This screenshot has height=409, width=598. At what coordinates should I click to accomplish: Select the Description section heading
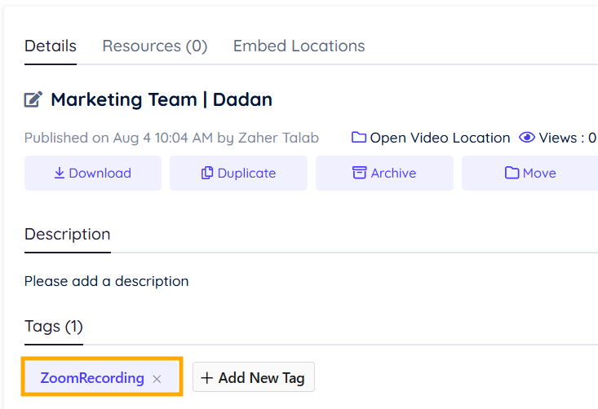point(67,234)
